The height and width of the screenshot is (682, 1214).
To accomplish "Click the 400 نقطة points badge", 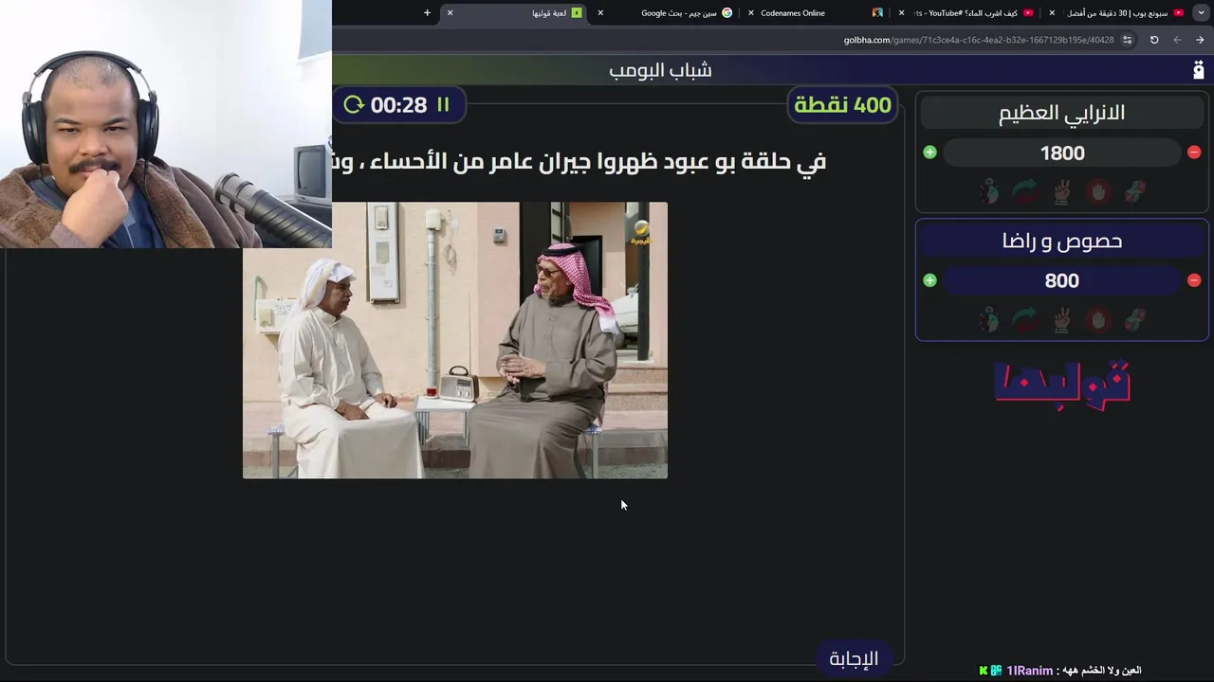I will [x=843, y=105].
